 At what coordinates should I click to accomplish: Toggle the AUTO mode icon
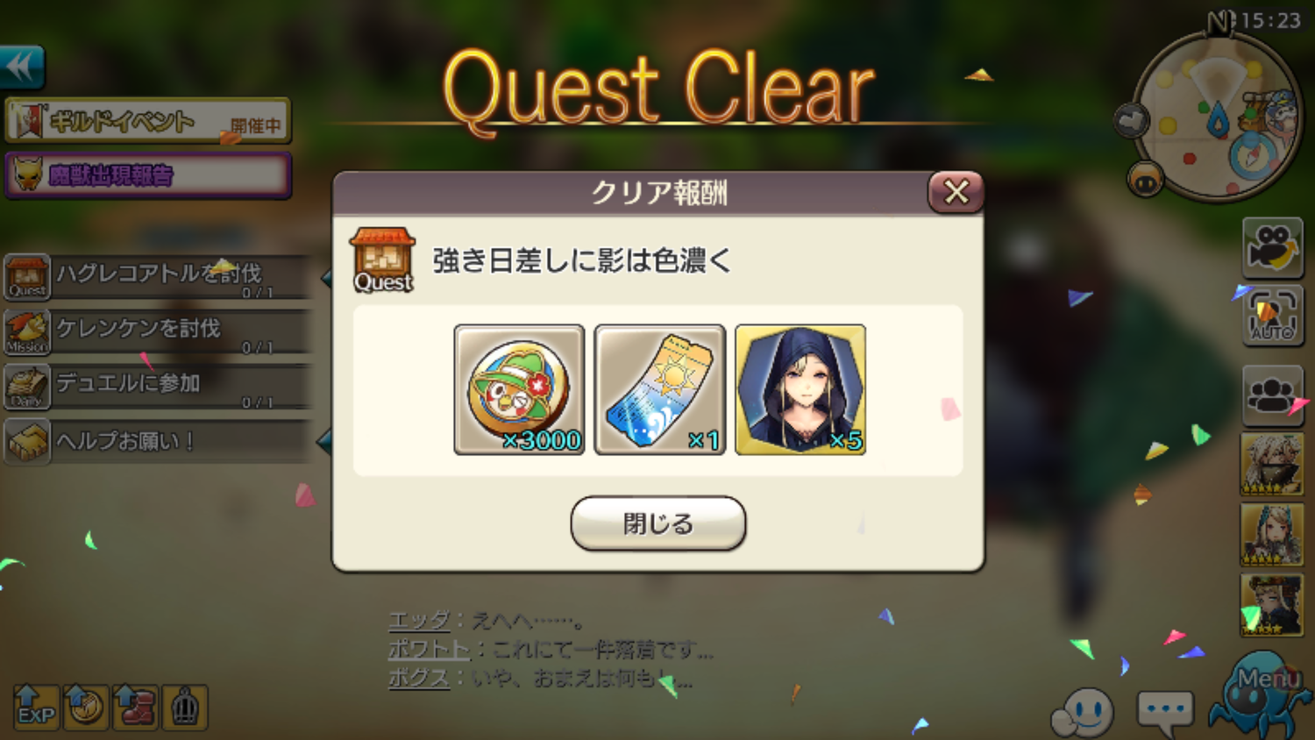click(x=1272, y=316)
